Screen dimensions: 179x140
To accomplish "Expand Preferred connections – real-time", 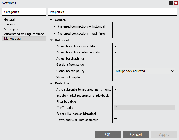I will (x=54, y=34).
